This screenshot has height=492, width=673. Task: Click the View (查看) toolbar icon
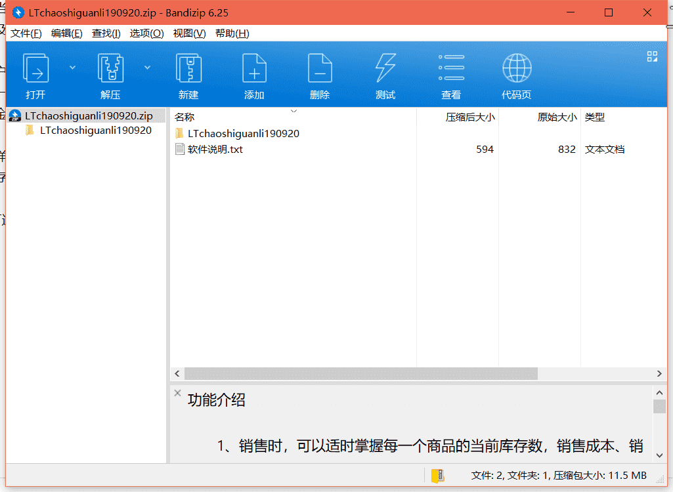point(451,68)
